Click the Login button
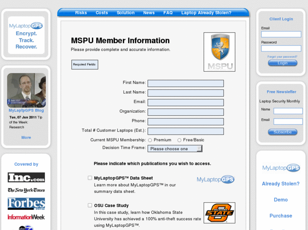 283,63
